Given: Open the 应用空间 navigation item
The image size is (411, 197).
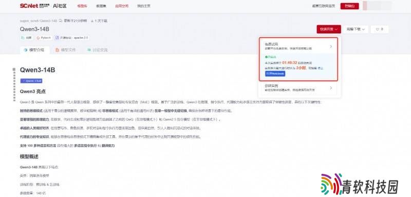Looking at the screenshot, I should coord(122,6).
